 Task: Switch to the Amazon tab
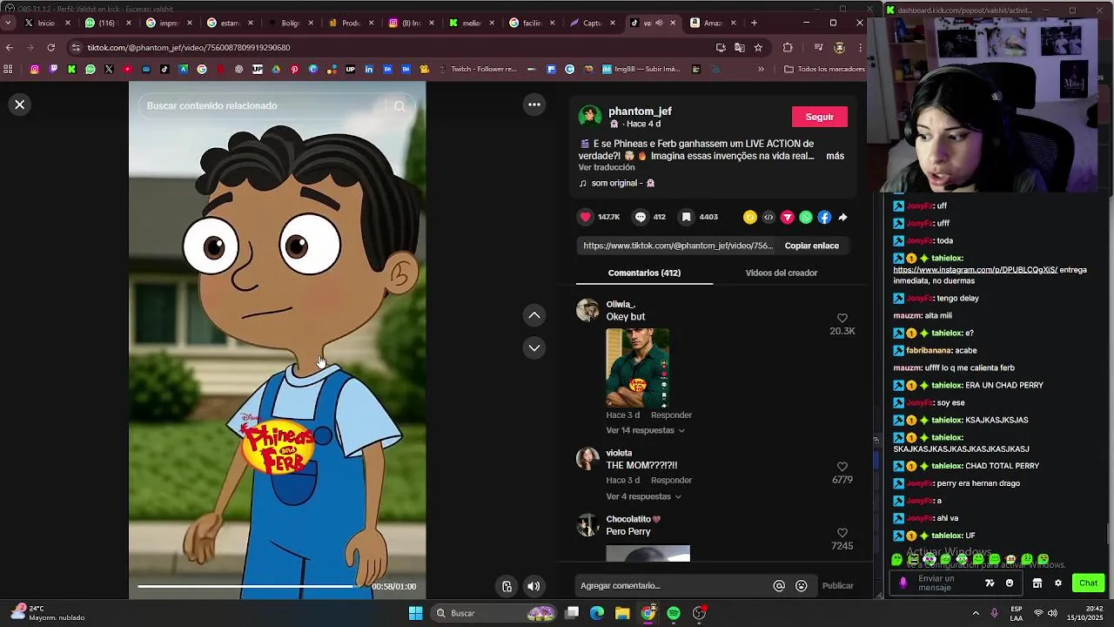pos(712,23)
